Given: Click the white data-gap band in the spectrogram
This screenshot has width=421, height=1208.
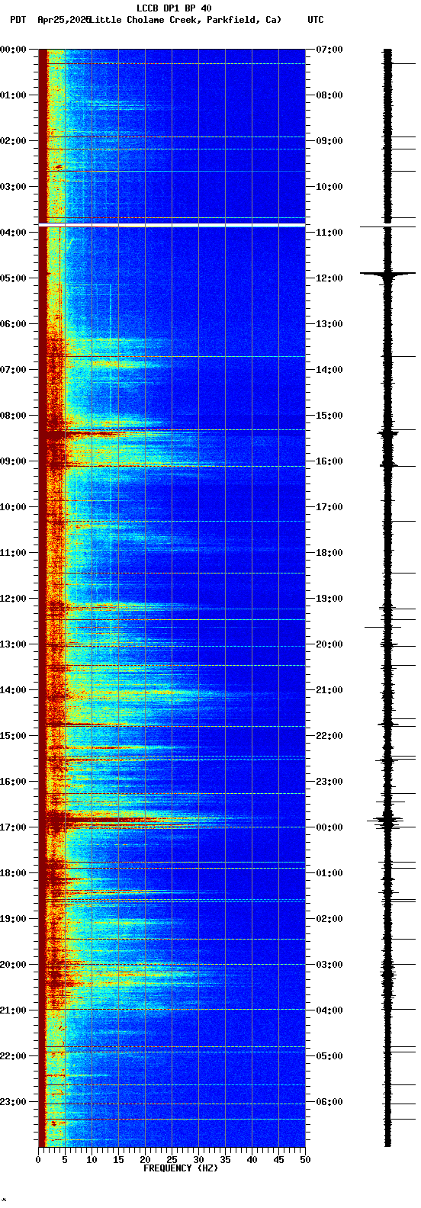Looking at the screenshot, I should tap(172, 225).
